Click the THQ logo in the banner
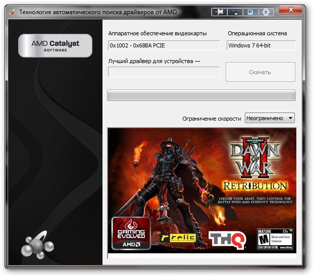Screen dimensions: 313x276 (x=227, y=240)
